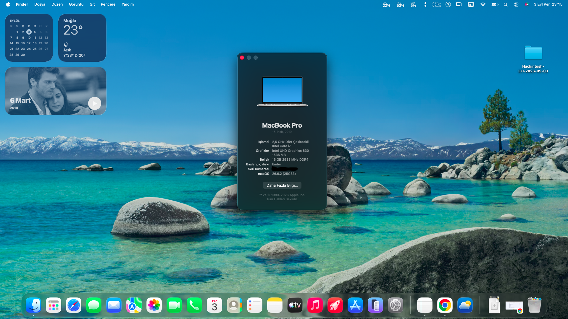Open the battery status menu
Screen dimensions: 568x319
pyautogui.click(x=495, y=4)
